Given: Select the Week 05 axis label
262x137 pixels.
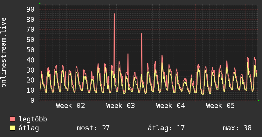Looking at the screenshot, I should (x=220, y=105).
